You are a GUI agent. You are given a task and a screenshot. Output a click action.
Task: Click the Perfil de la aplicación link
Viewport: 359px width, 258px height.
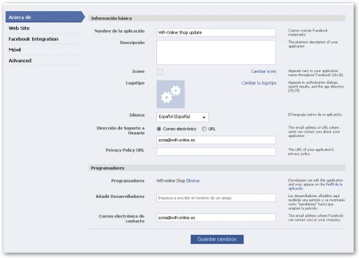pyautogui.click(x=315, y=186)
